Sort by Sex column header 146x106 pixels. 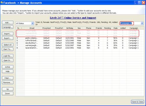click(79, 28)
